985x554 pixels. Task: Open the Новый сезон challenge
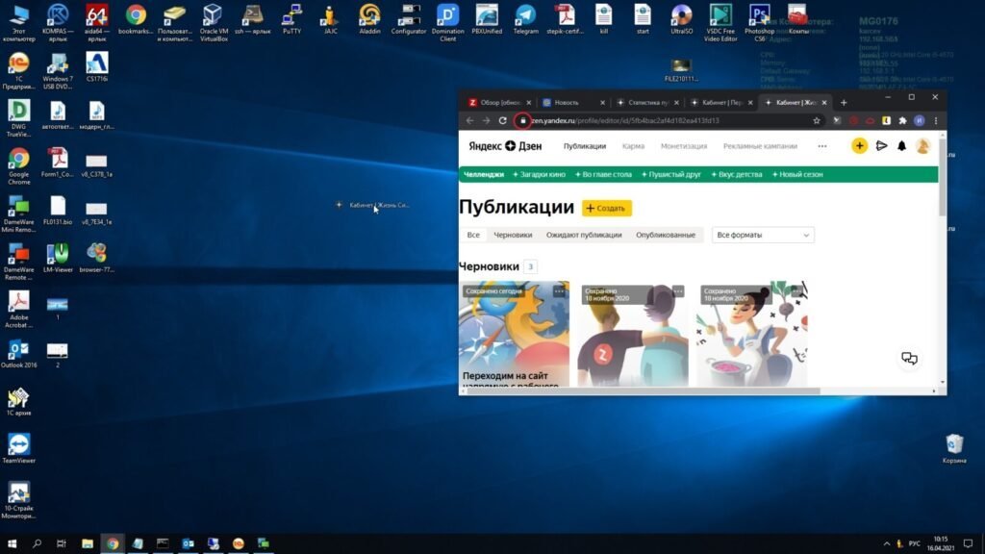pos(797,175)
